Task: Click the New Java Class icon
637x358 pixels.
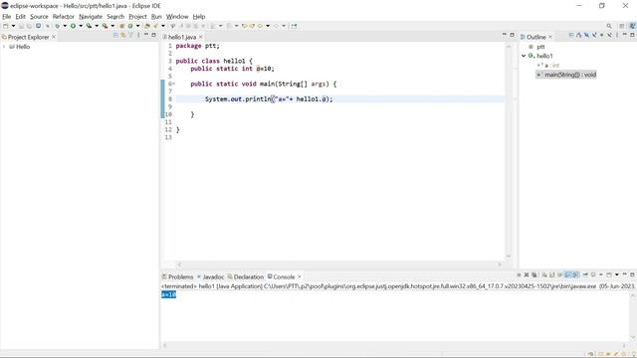Action: click(130, 26)
